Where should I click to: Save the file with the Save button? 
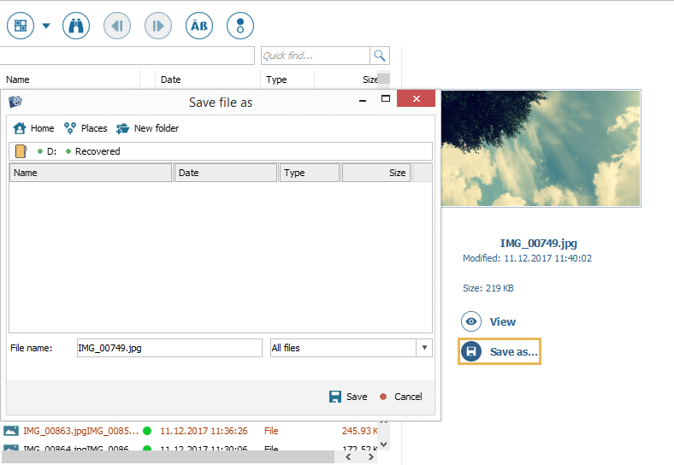pos(348,397)
